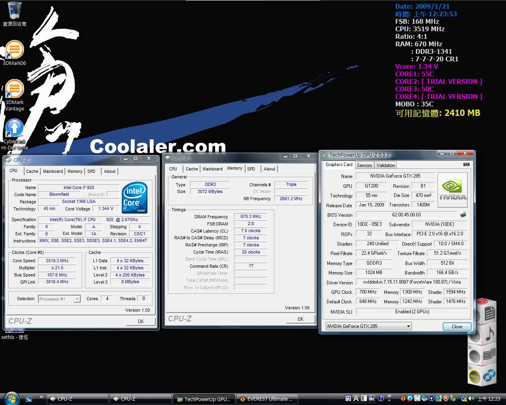Switch to TechPowerUp GPU taskbar button
Viewport: 506px width, 405px height.
[204, 399]
